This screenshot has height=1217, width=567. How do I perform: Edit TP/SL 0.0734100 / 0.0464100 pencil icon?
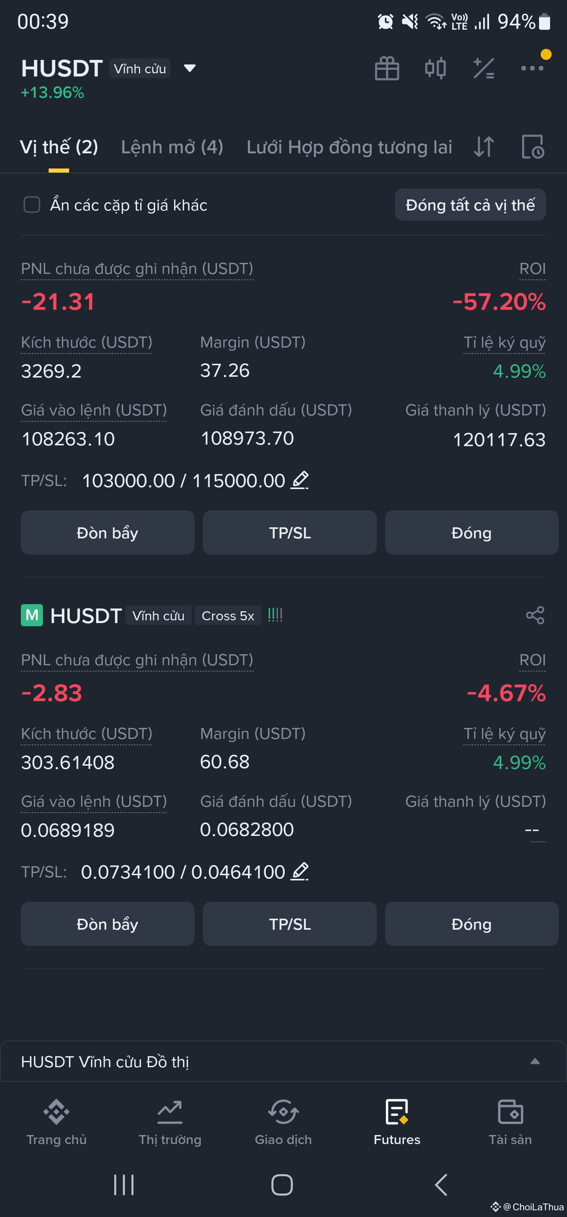point(299,871)
